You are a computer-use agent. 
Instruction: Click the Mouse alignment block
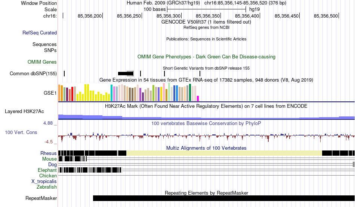72,159
